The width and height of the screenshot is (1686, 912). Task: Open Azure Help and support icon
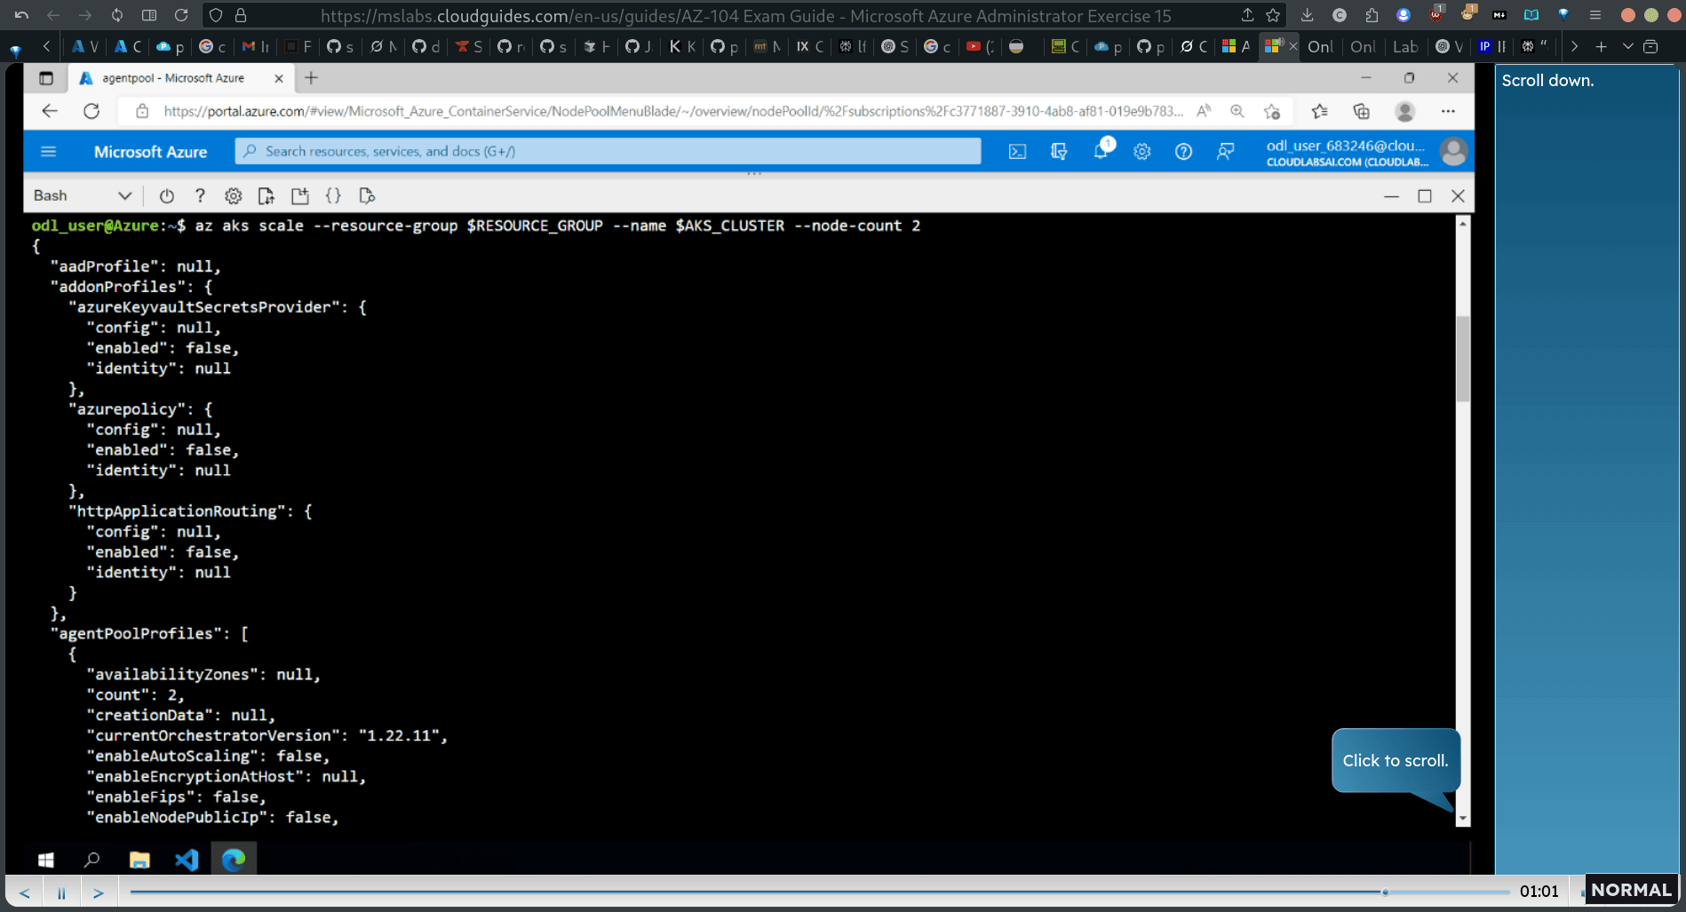pyautogui.click(x=1183, y=152)
